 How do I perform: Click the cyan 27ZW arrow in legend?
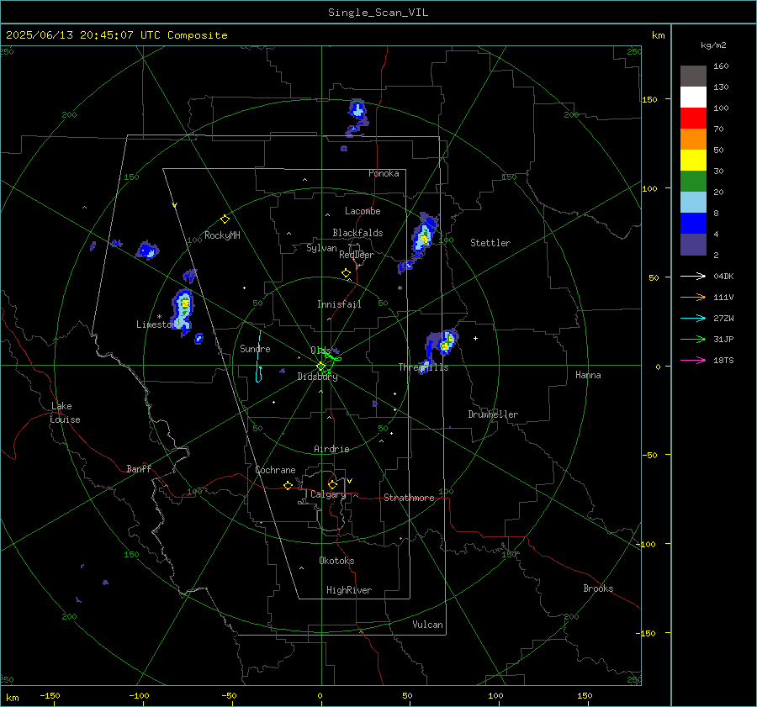[x=693, y=318]
